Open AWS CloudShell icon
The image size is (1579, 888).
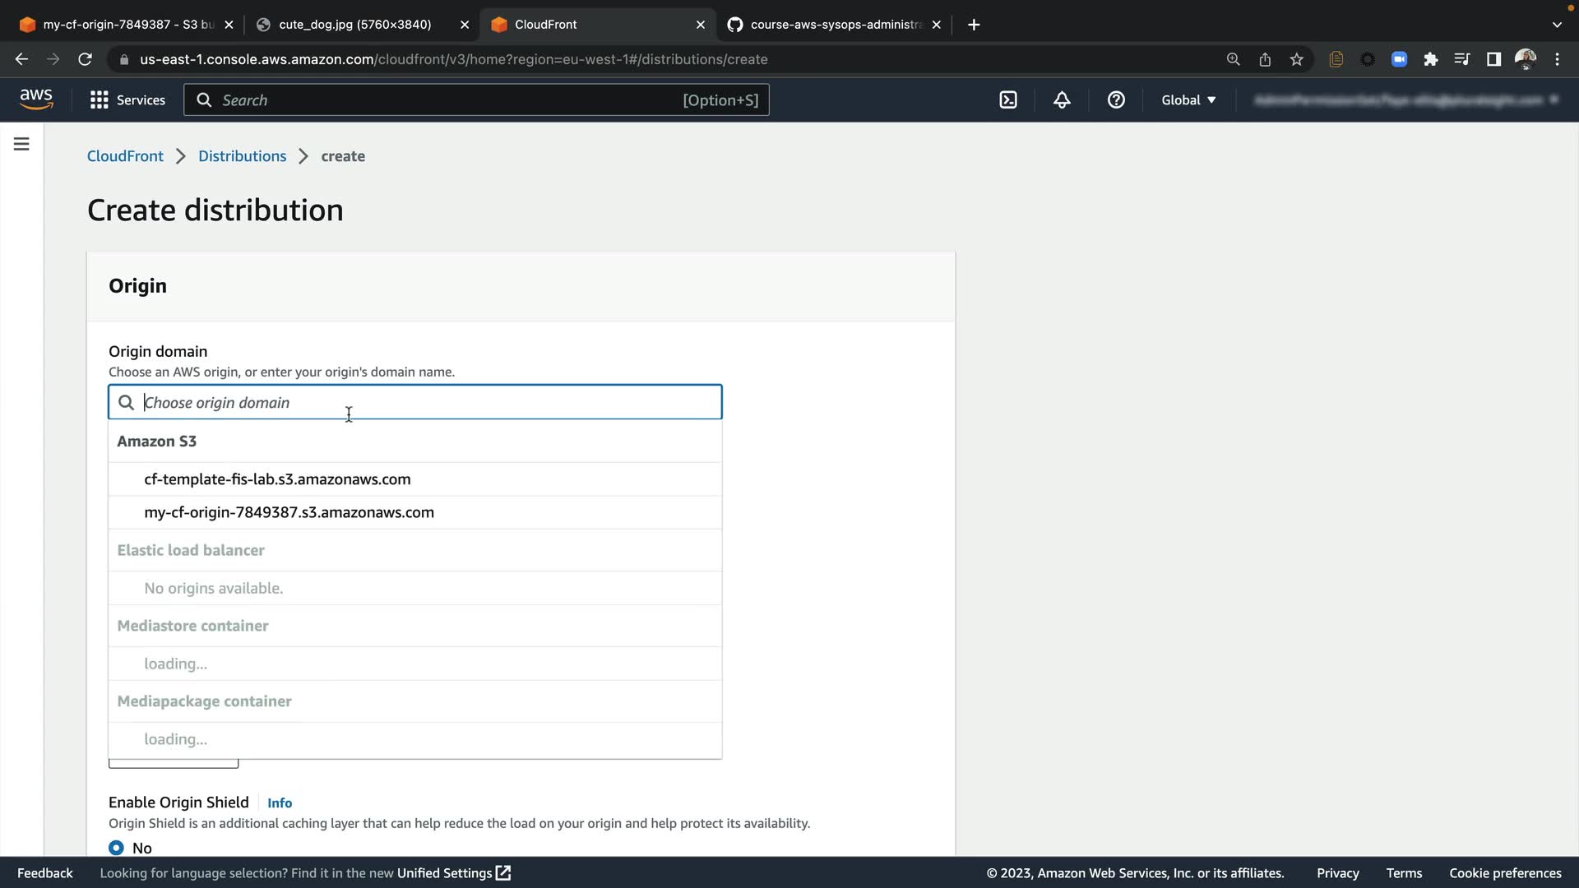pos(1008,100)
